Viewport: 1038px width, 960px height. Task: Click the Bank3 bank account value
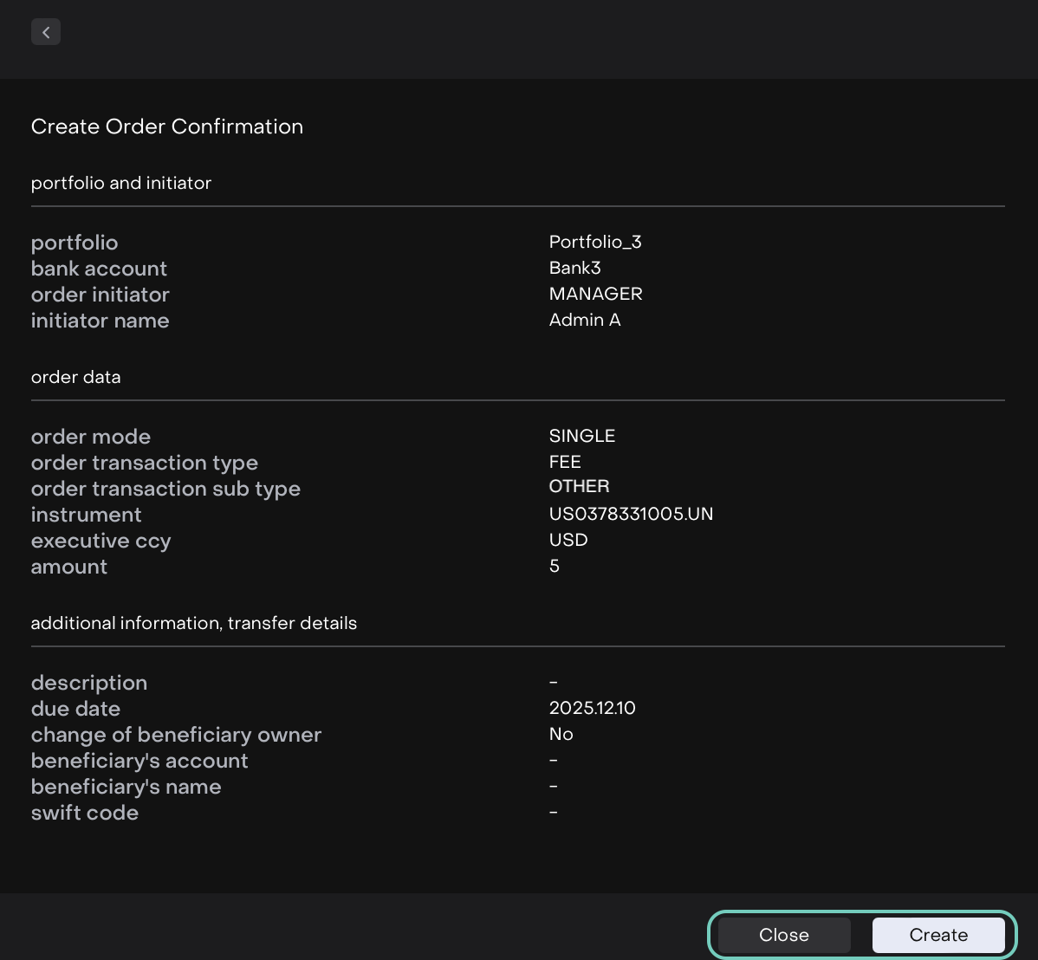point(574,268)
